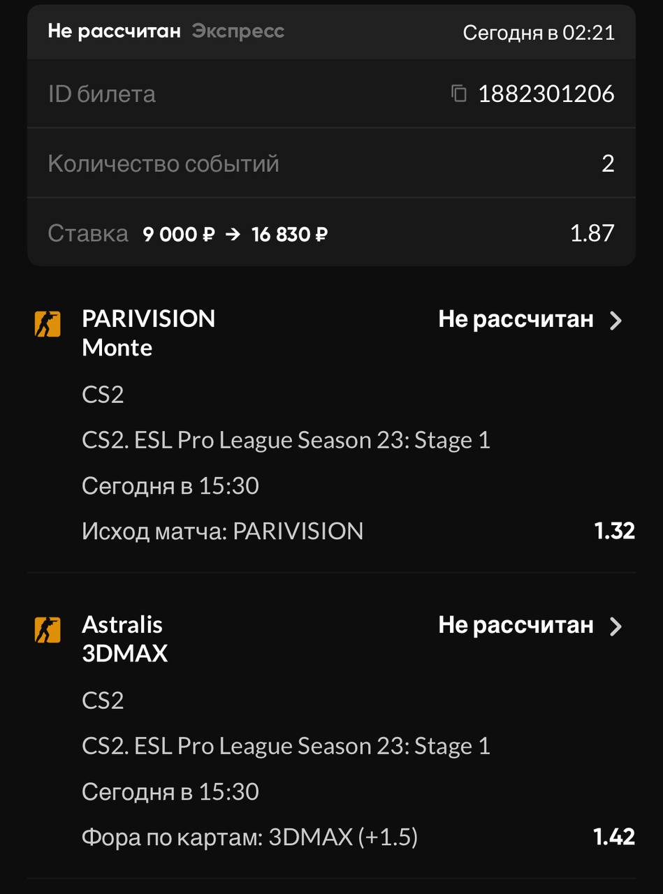This screenshot has width=663, height=894.
Task: Select the ticket number 1882301206
Action: 546,94
